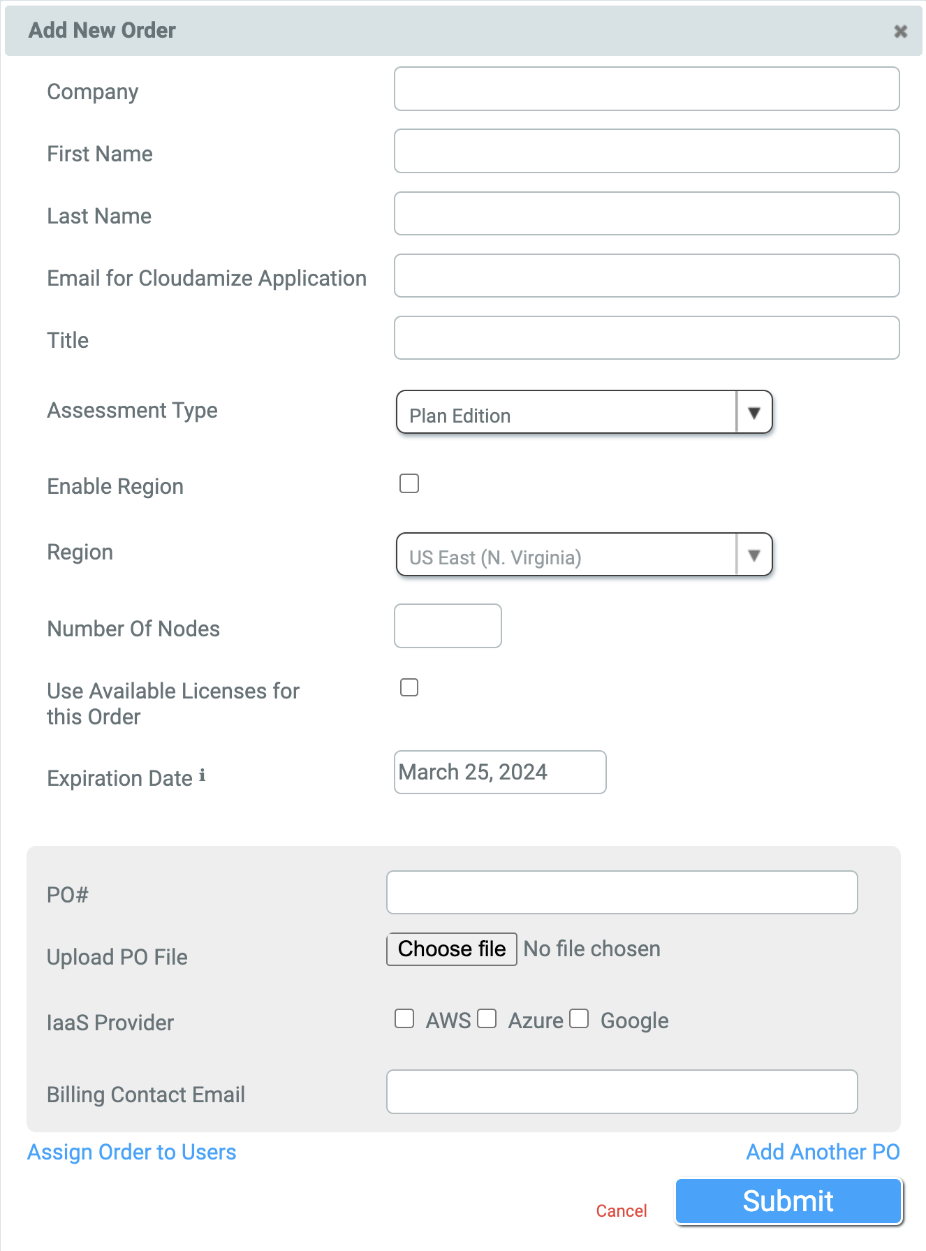Close the Add New Order dialog
The image size is (926, 1251).
point(900,31)
